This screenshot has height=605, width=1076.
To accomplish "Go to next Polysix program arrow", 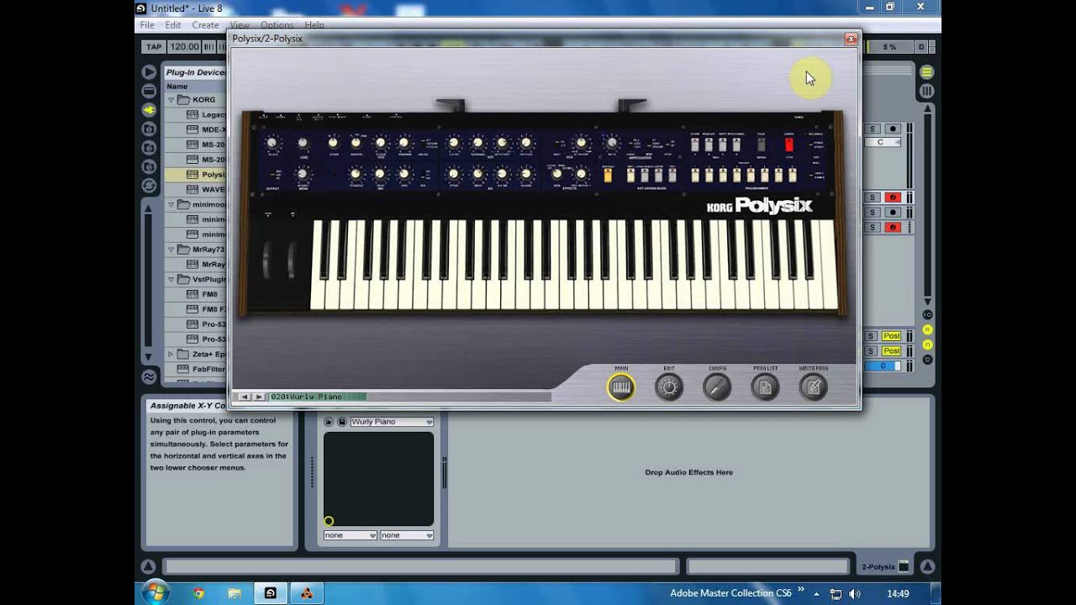I will (259, 397).
